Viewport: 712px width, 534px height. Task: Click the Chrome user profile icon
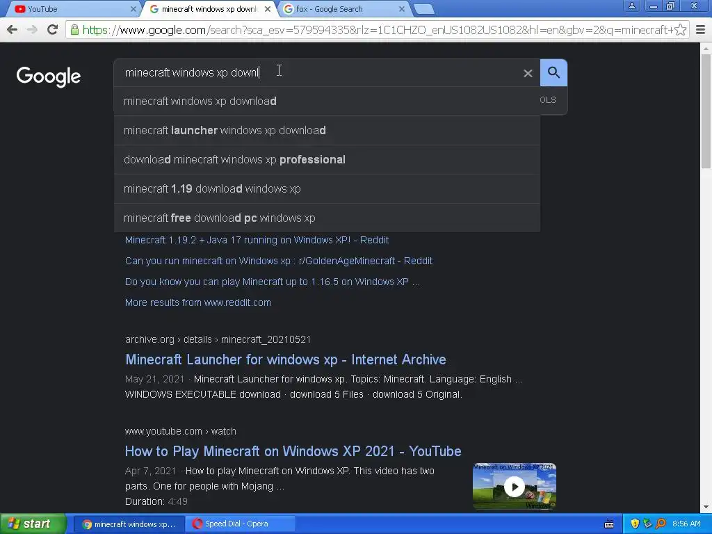pyautogui.click(x=631, y=6)
